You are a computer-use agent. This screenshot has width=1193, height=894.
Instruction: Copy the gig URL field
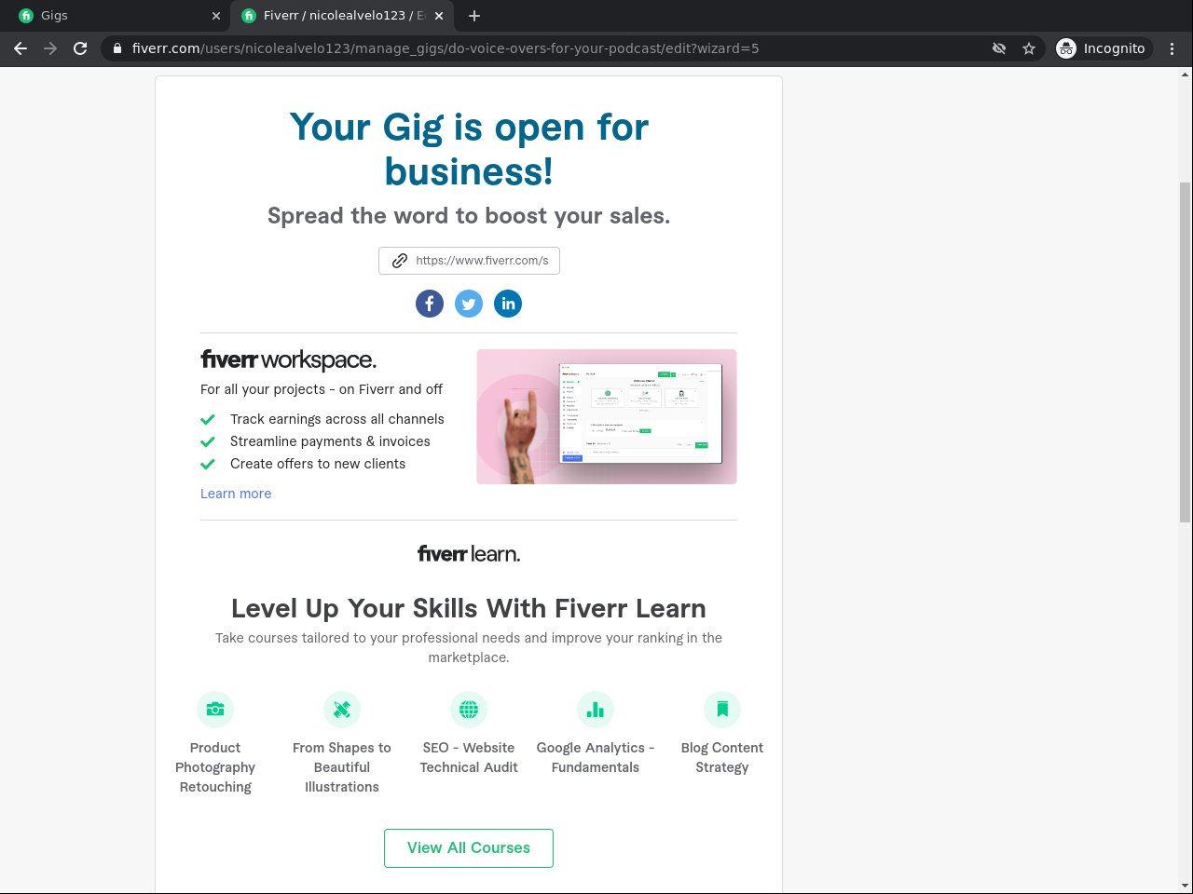(469, 261)
